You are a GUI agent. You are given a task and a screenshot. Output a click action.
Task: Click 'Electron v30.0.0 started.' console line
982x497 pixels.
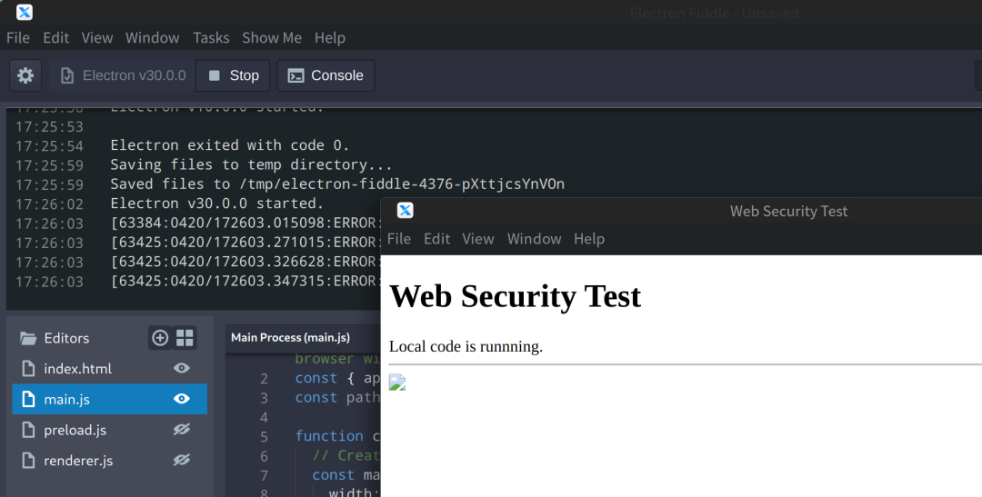point(216,204)
